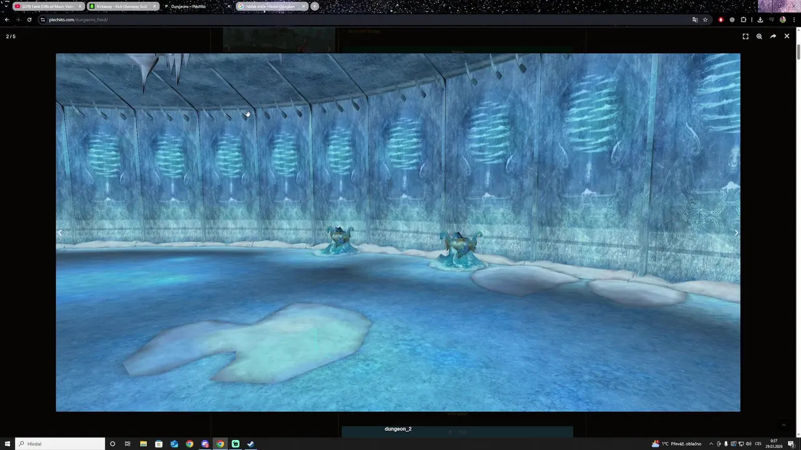Open the Windows Start menu

[8, 444]
